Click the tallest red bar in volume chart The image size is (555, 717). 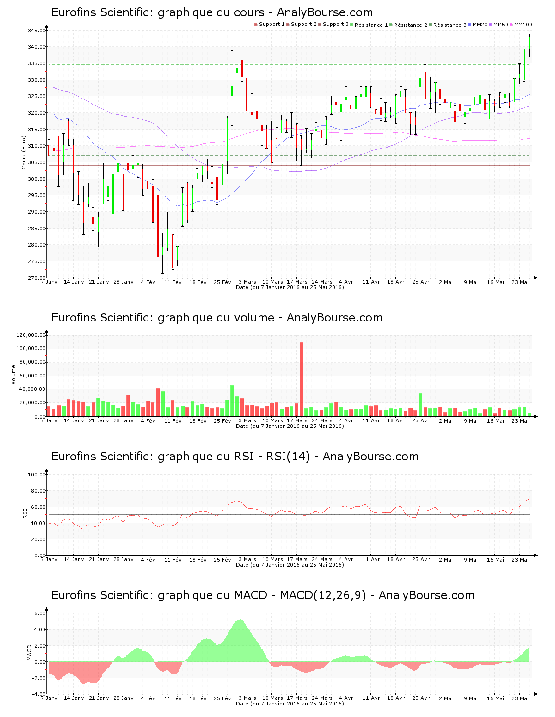pyautogui.click(x=302, y=379)
